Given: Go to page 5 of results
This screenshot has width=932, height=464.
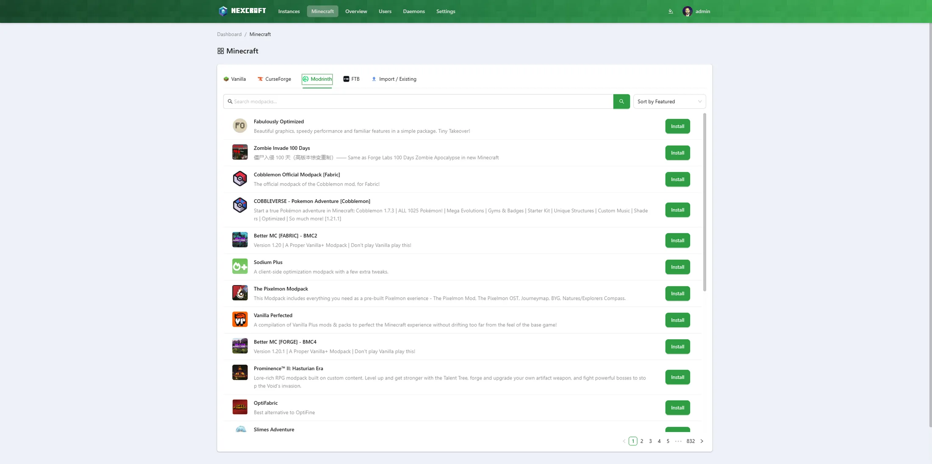Looking at the screenshot, I should (668, 441).
